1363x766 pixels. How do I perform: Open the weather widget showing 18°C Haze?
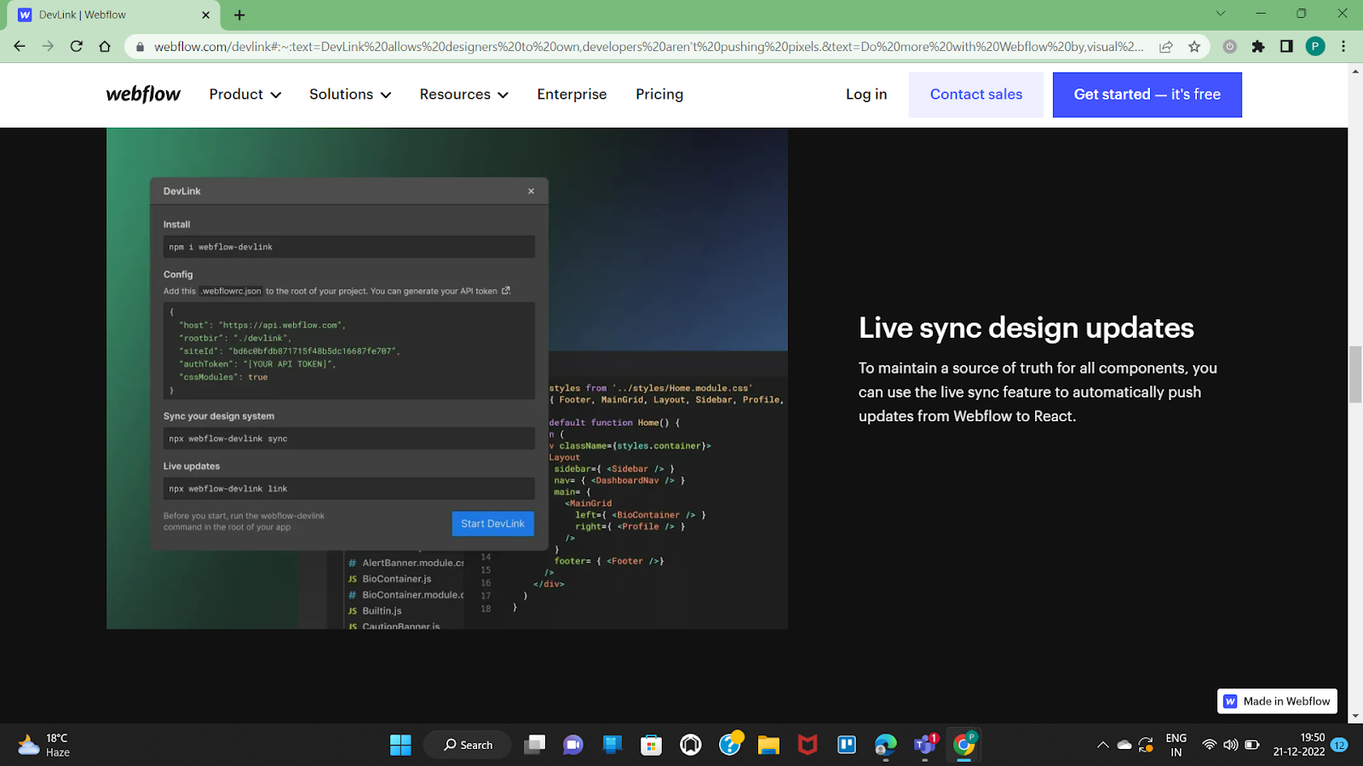click(x=44, y=745)
